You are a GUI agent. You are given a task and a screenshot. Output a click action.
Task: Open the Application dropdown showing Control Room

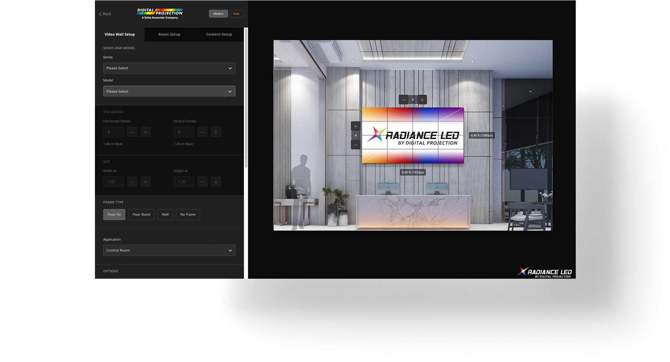tap(169, 250)
